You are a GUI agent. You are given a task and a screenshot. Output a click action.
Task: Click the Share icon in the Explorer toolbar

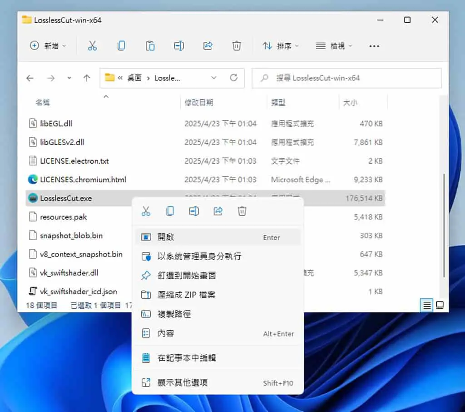click(x=208, y=46)
